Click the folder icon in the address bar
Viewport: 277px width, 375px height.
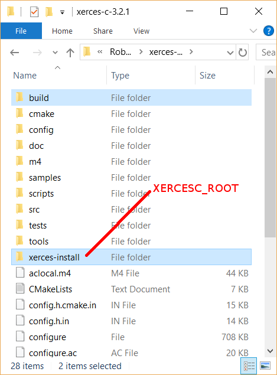pyautogui.click(x=87, y=51)
